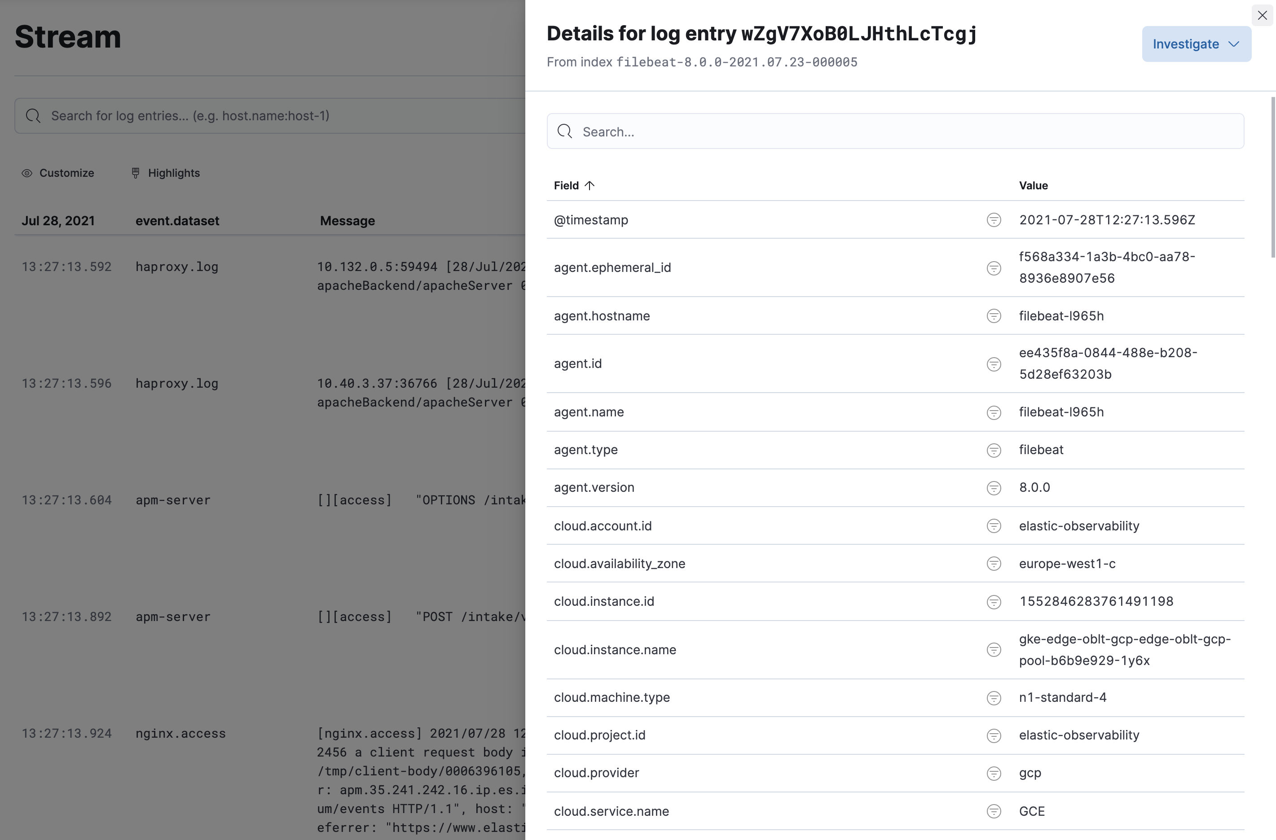Close the log entry details flyout
The height and width of the screenshot is (840, 1276).
[x=1262, y=15]
